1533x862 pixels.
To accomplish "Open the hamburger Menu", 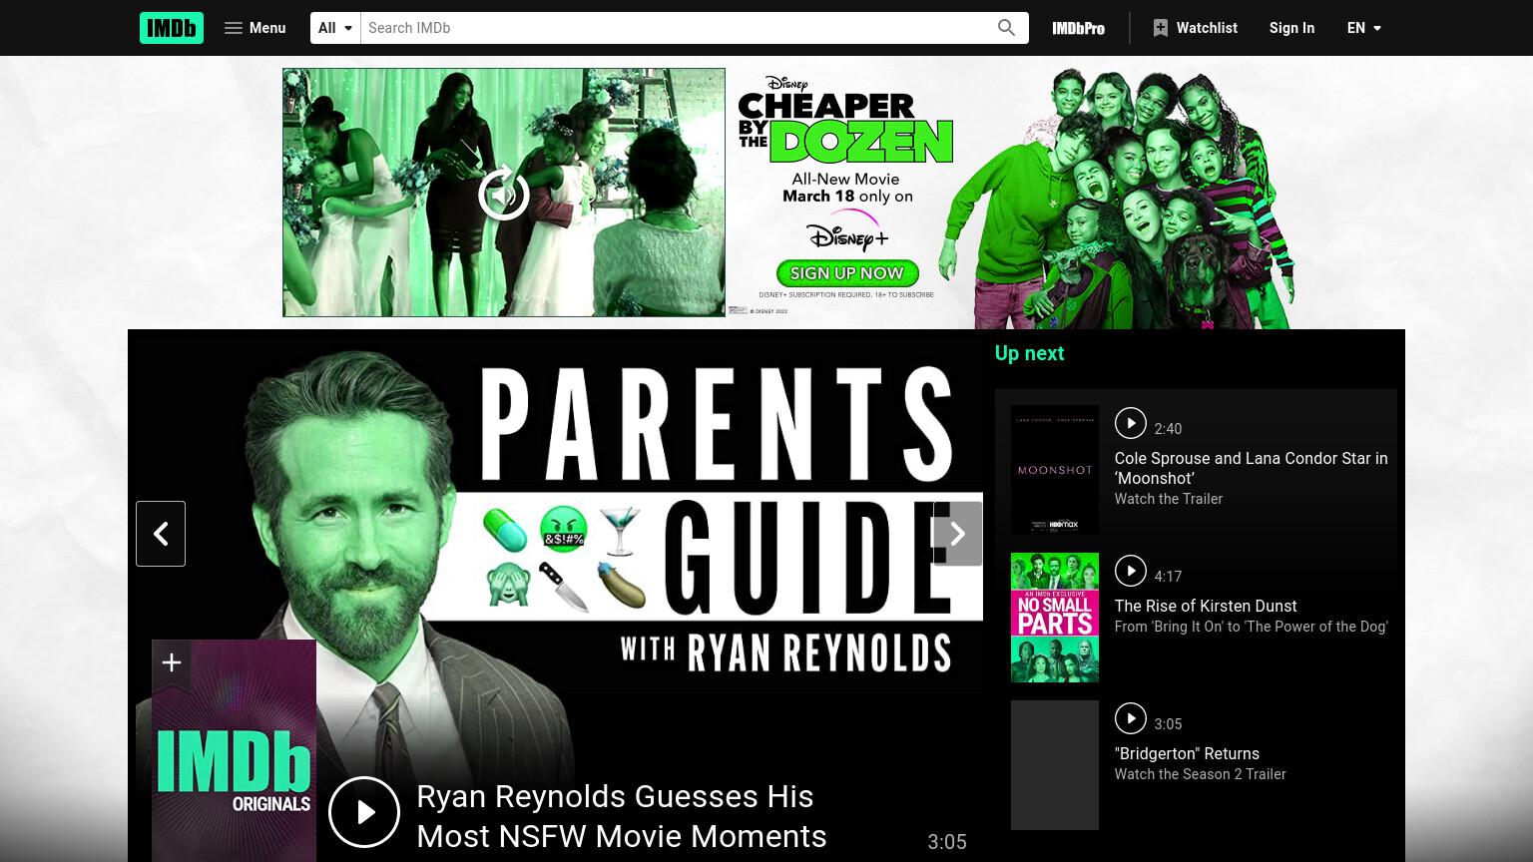I will (255, 28).
